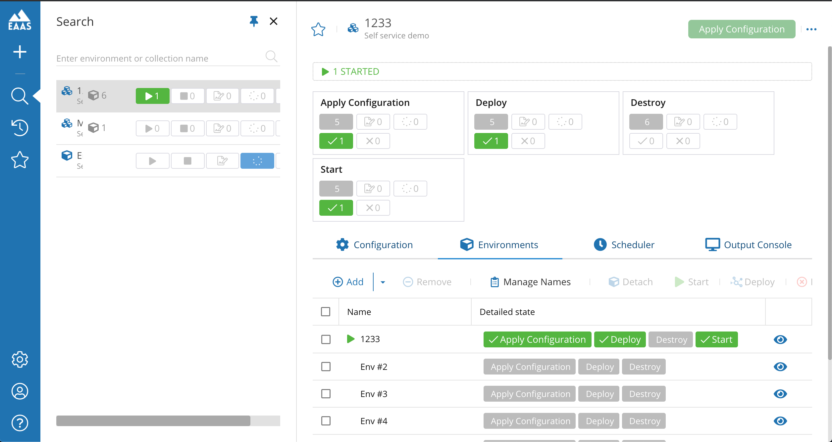Click the environment name search field
This screenshot has height=442, width=832.
coord(159,59)
